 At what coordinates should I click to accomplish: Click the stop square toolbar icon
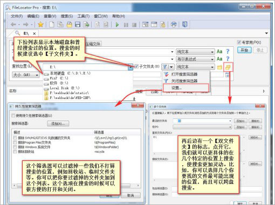[x=134, y=25]
